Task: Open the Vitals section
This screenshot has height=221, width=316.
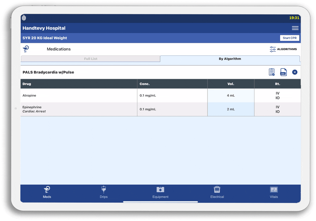Action: click(x=274, y=193)
